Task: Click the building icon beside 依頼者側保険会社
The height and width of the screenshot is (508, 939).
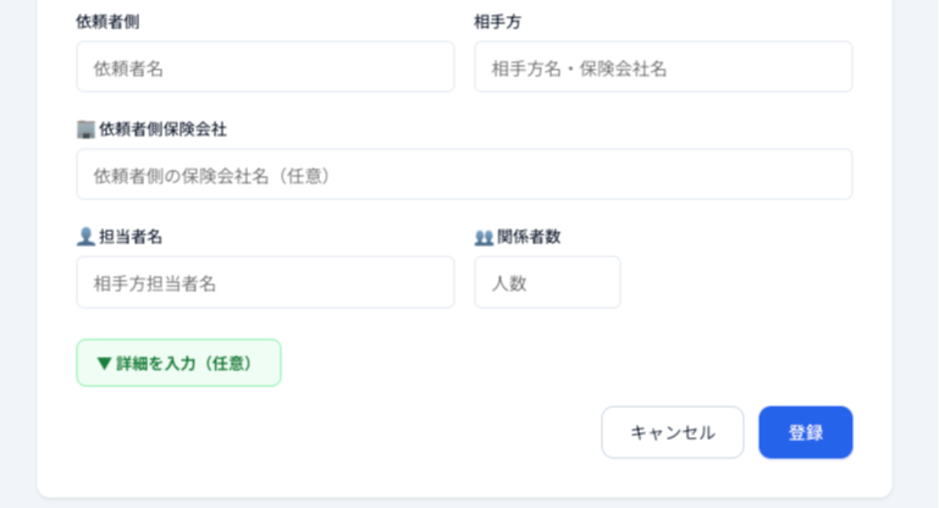Action: (x=85, y=130)
